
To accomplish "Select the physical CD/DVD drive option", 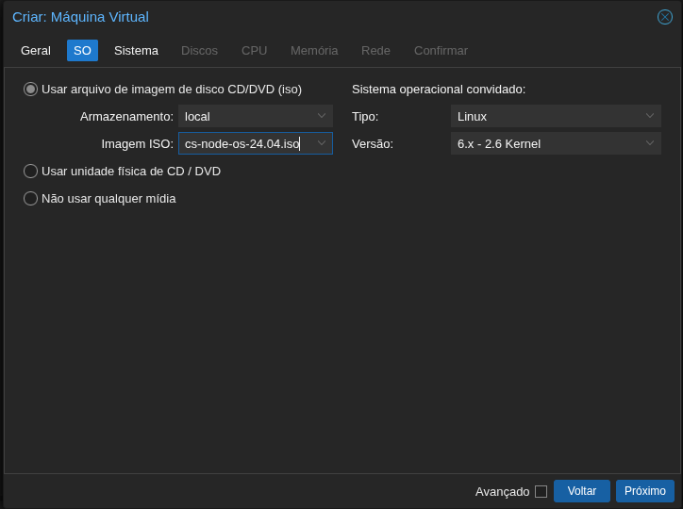I will (x=30, y=171).
